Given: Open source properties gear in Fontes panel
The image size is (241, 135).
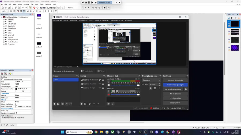Looking at the screenshot, I should click(x=90, y=104).
